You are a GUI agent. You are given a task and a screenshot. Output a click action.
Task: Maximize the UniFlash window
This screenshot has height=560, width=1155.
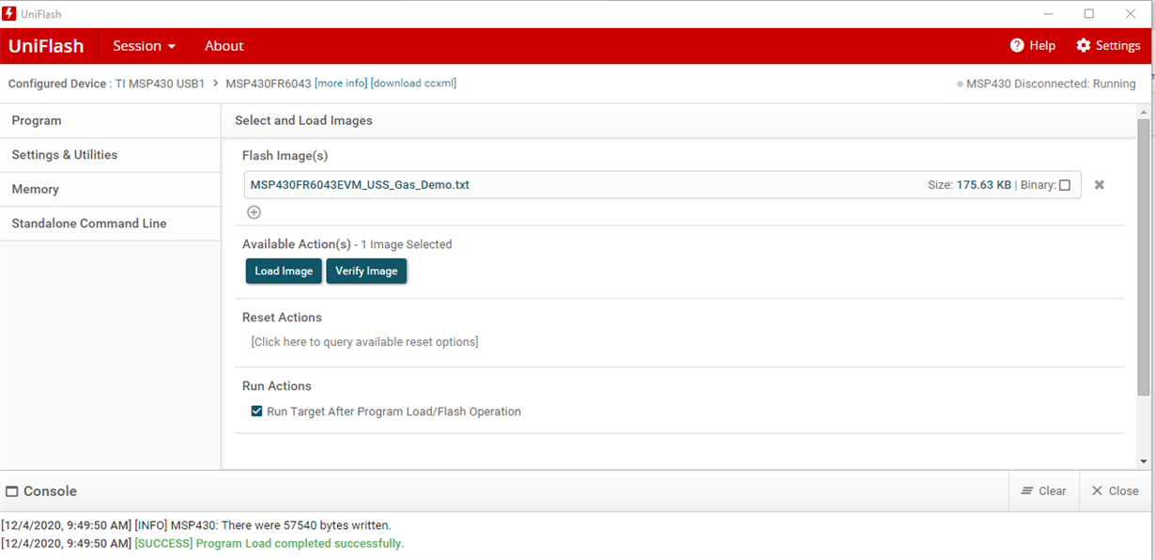(x=1089, y=14)
